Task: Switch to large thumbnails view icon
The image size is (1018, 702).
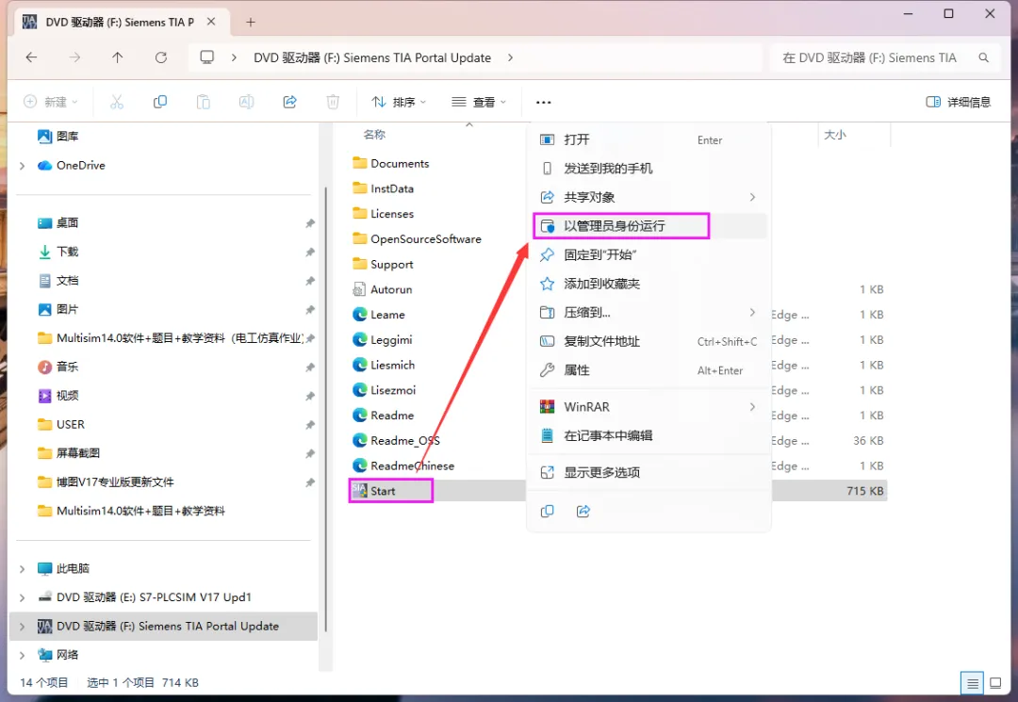Action: pos(995,683)
